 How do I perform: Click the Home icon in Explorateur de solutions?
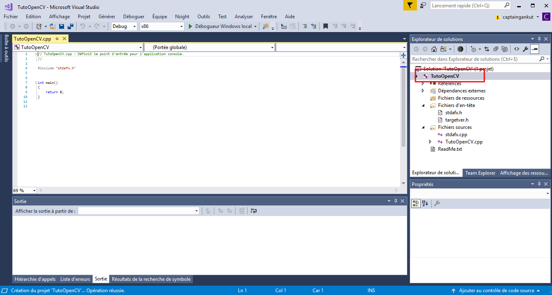(434, 49)
